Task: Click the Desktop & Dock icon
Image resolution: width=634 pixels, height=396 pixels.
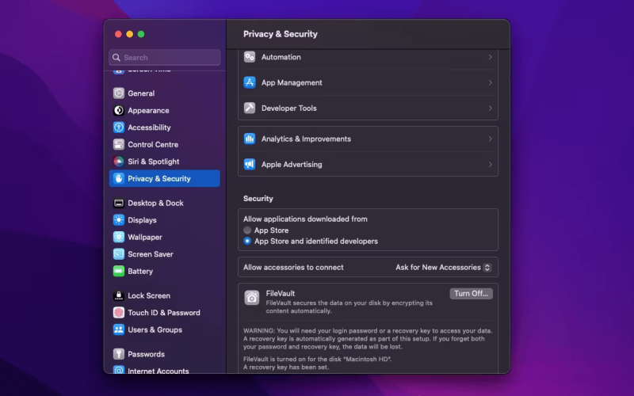Action: coord(118,203)
